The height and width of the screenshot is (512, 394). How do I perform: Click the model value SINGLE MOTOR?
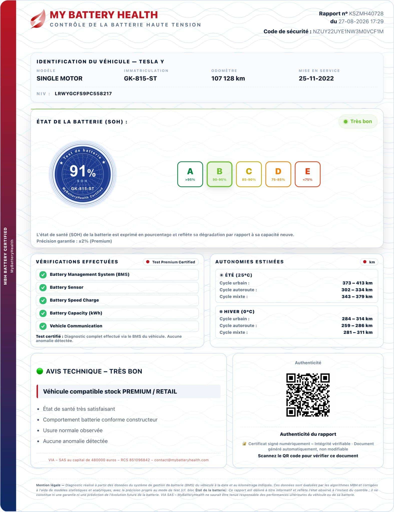60,78
